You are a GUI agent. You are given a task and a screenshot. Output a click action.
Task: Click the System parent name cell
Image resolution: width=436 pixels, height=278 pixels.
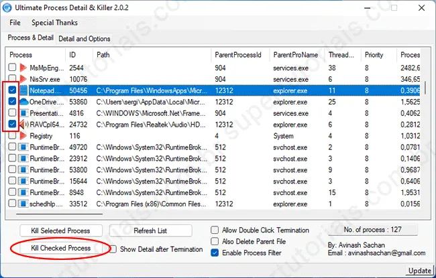pos(283,136)
